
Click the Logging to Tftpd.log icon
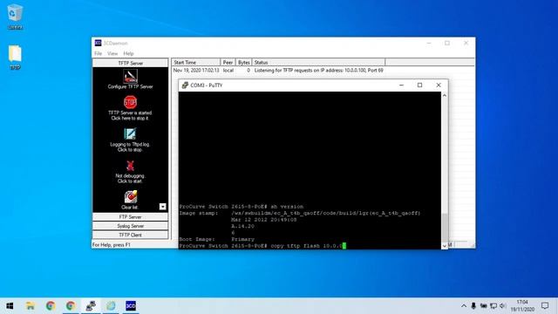click(130, 133)
